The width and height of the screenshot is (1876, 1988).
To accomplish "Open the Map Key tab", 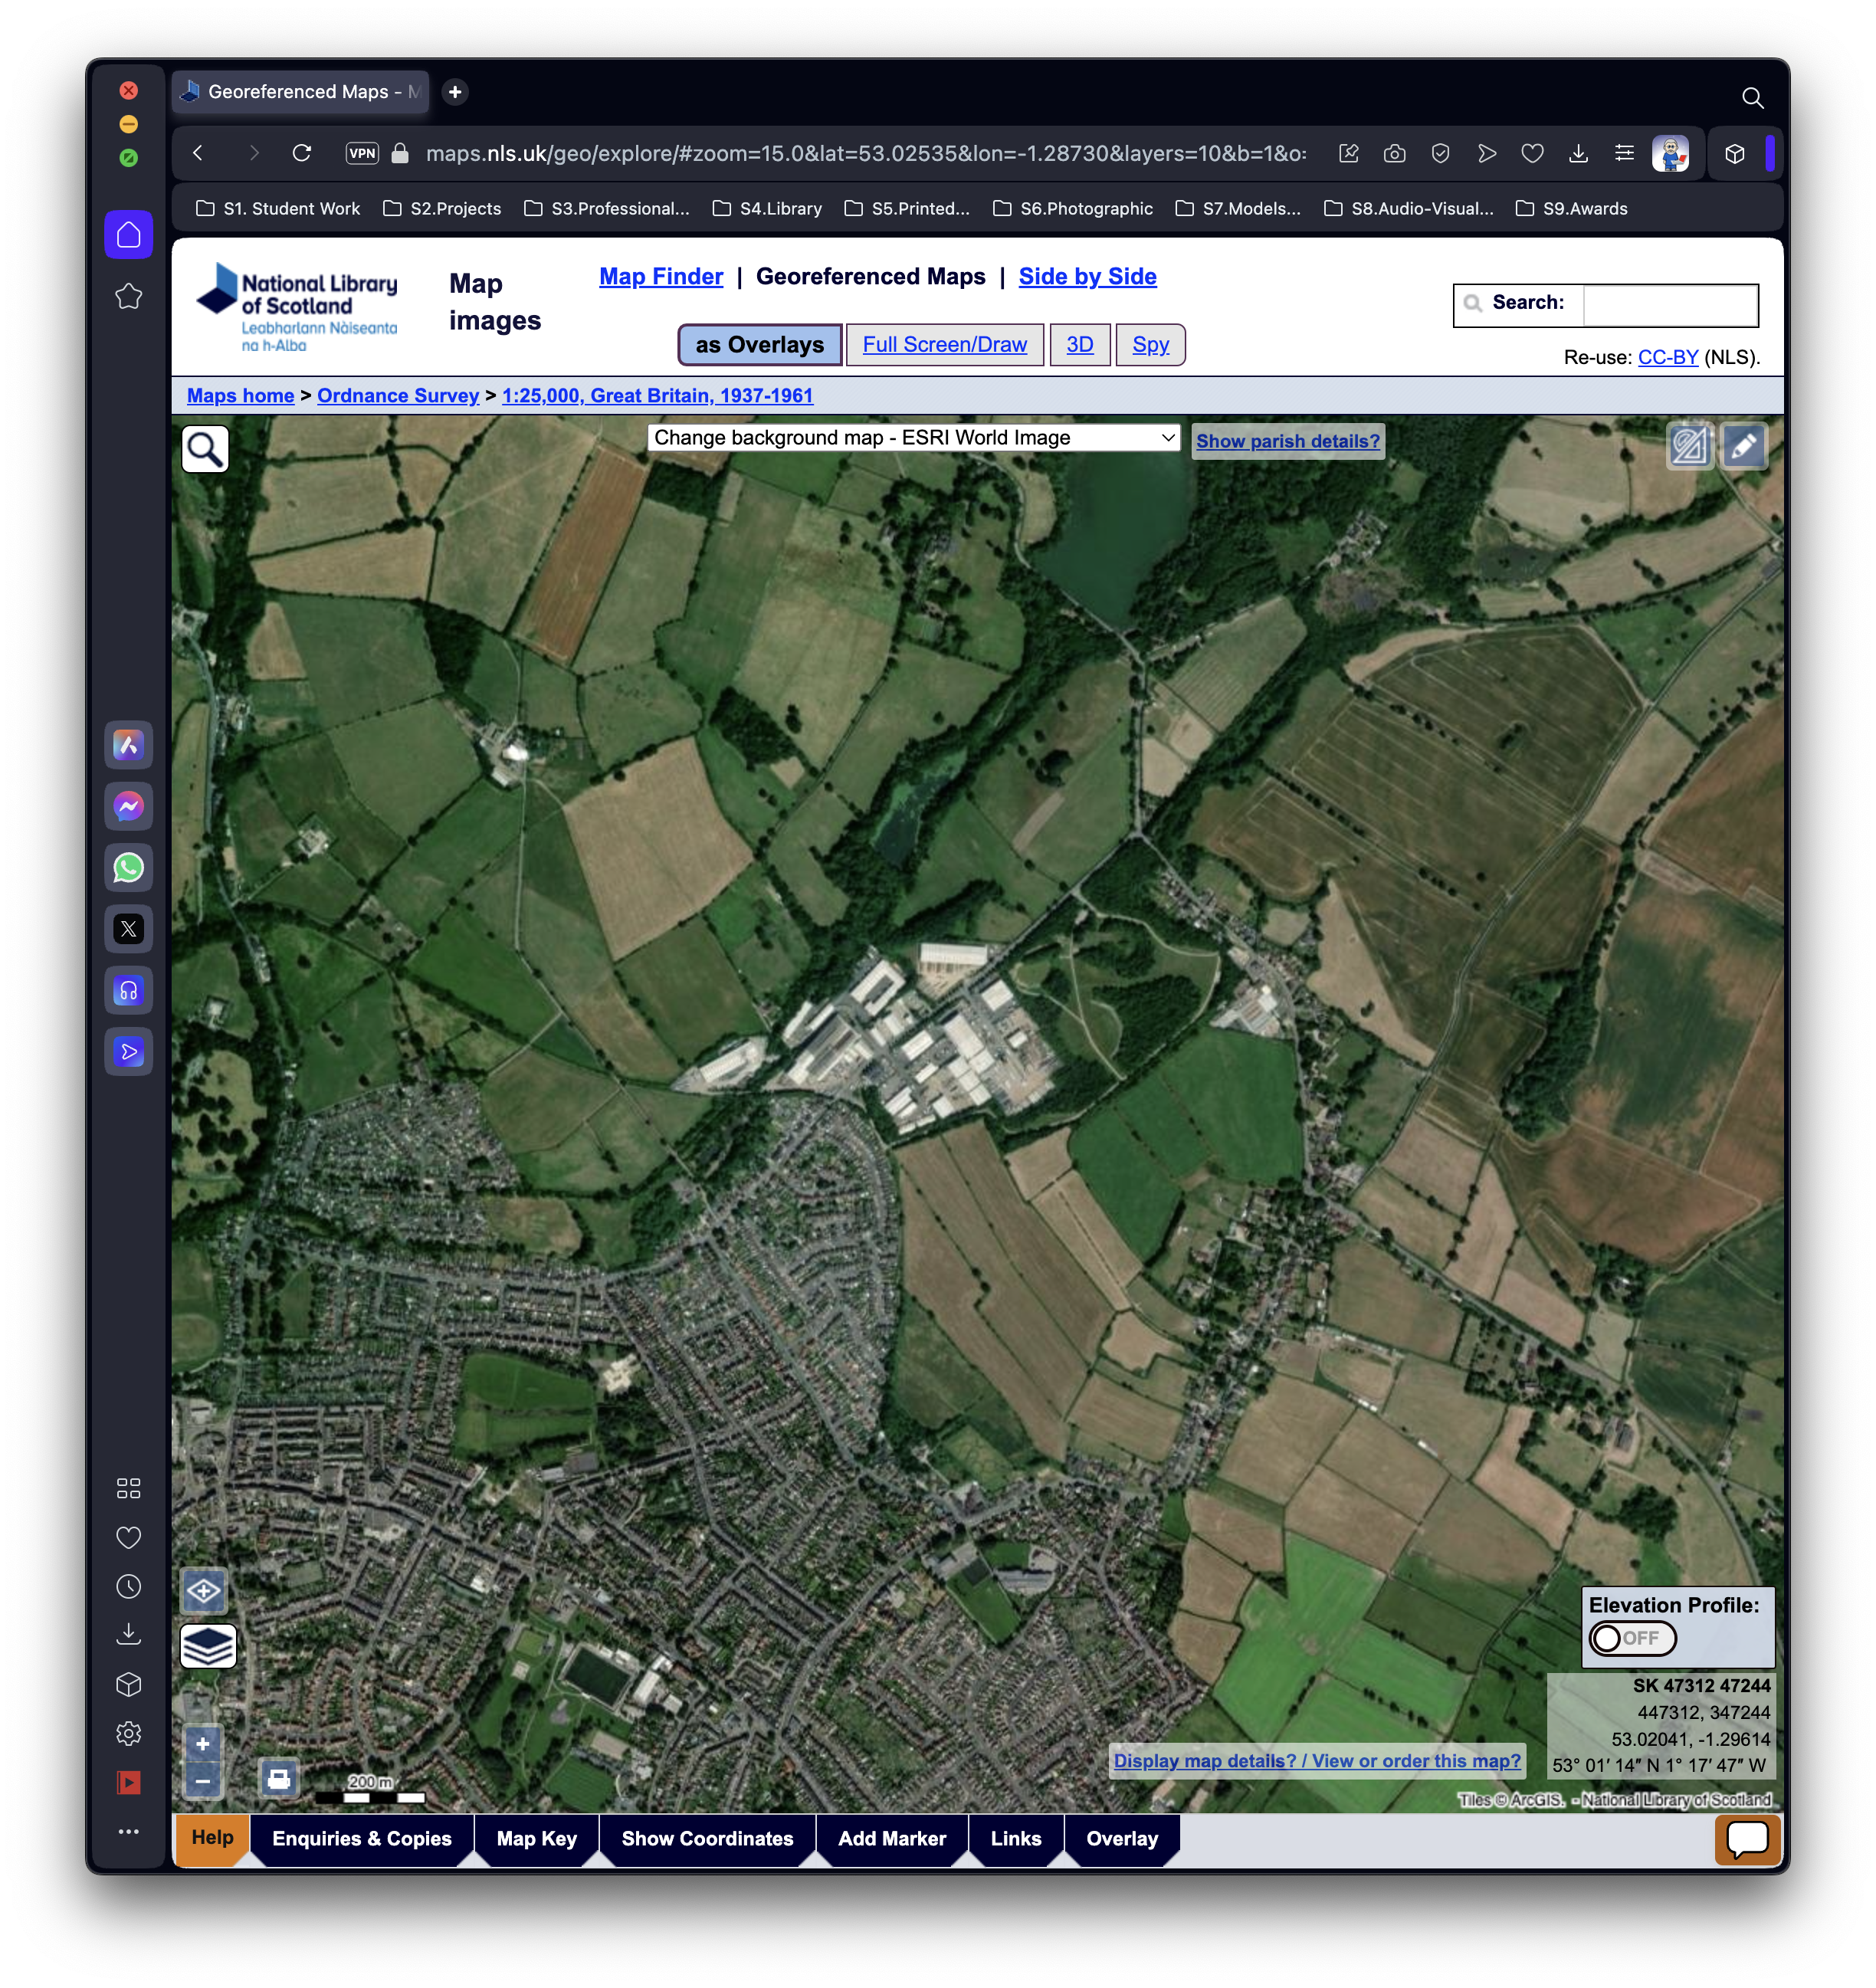I will pyautogui.click(x=536, y=1838).
